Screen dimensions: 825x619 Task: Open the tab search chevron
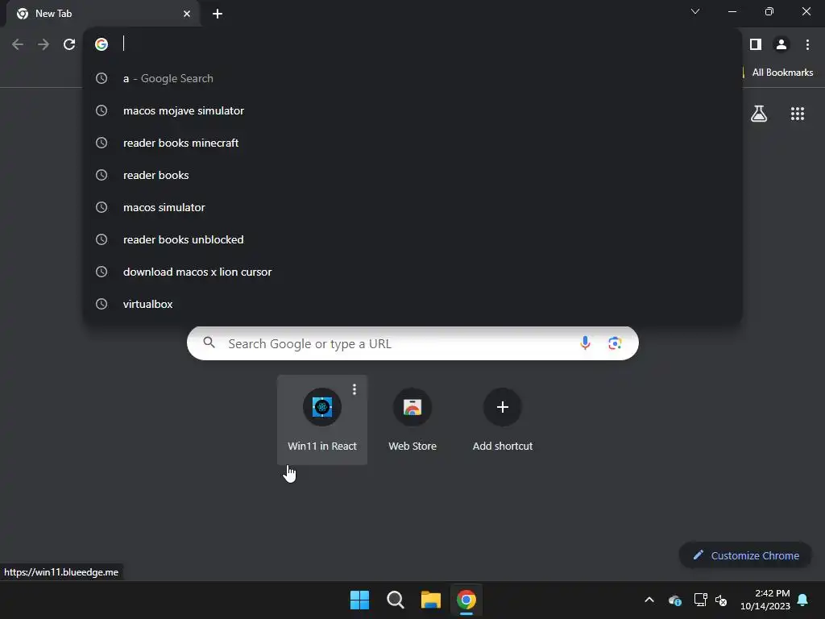tap(695, 11)
